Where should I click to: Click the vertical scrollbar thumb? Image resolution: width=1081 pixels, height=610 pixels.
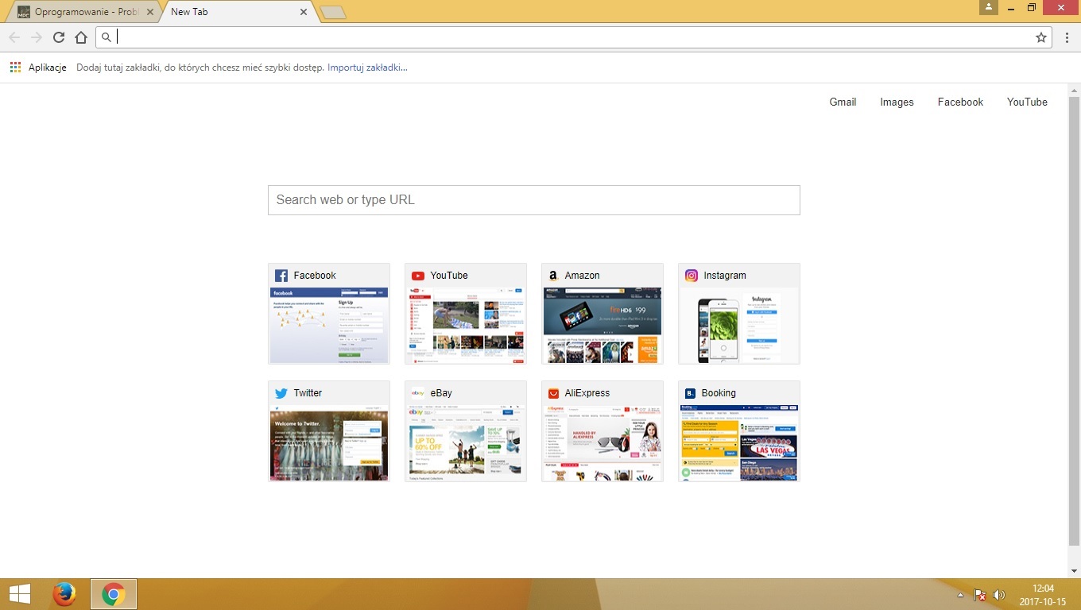tap(1075, 322)
